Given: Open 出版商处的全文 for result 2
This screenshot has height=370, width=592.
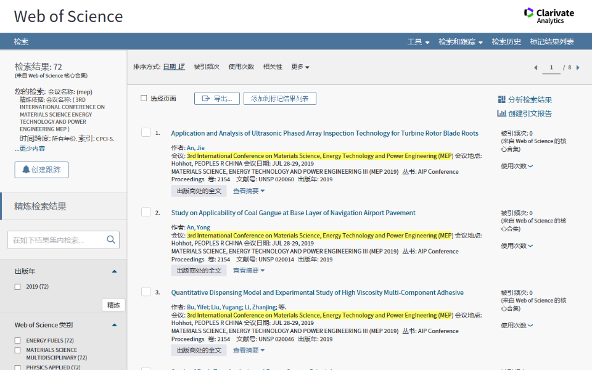Looking at the screenshot, I should point(199,271).
